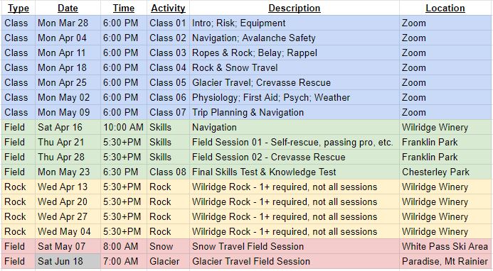Click the Glacier Travel; Crevasse Rescue cell

click(x=295, y=83)
